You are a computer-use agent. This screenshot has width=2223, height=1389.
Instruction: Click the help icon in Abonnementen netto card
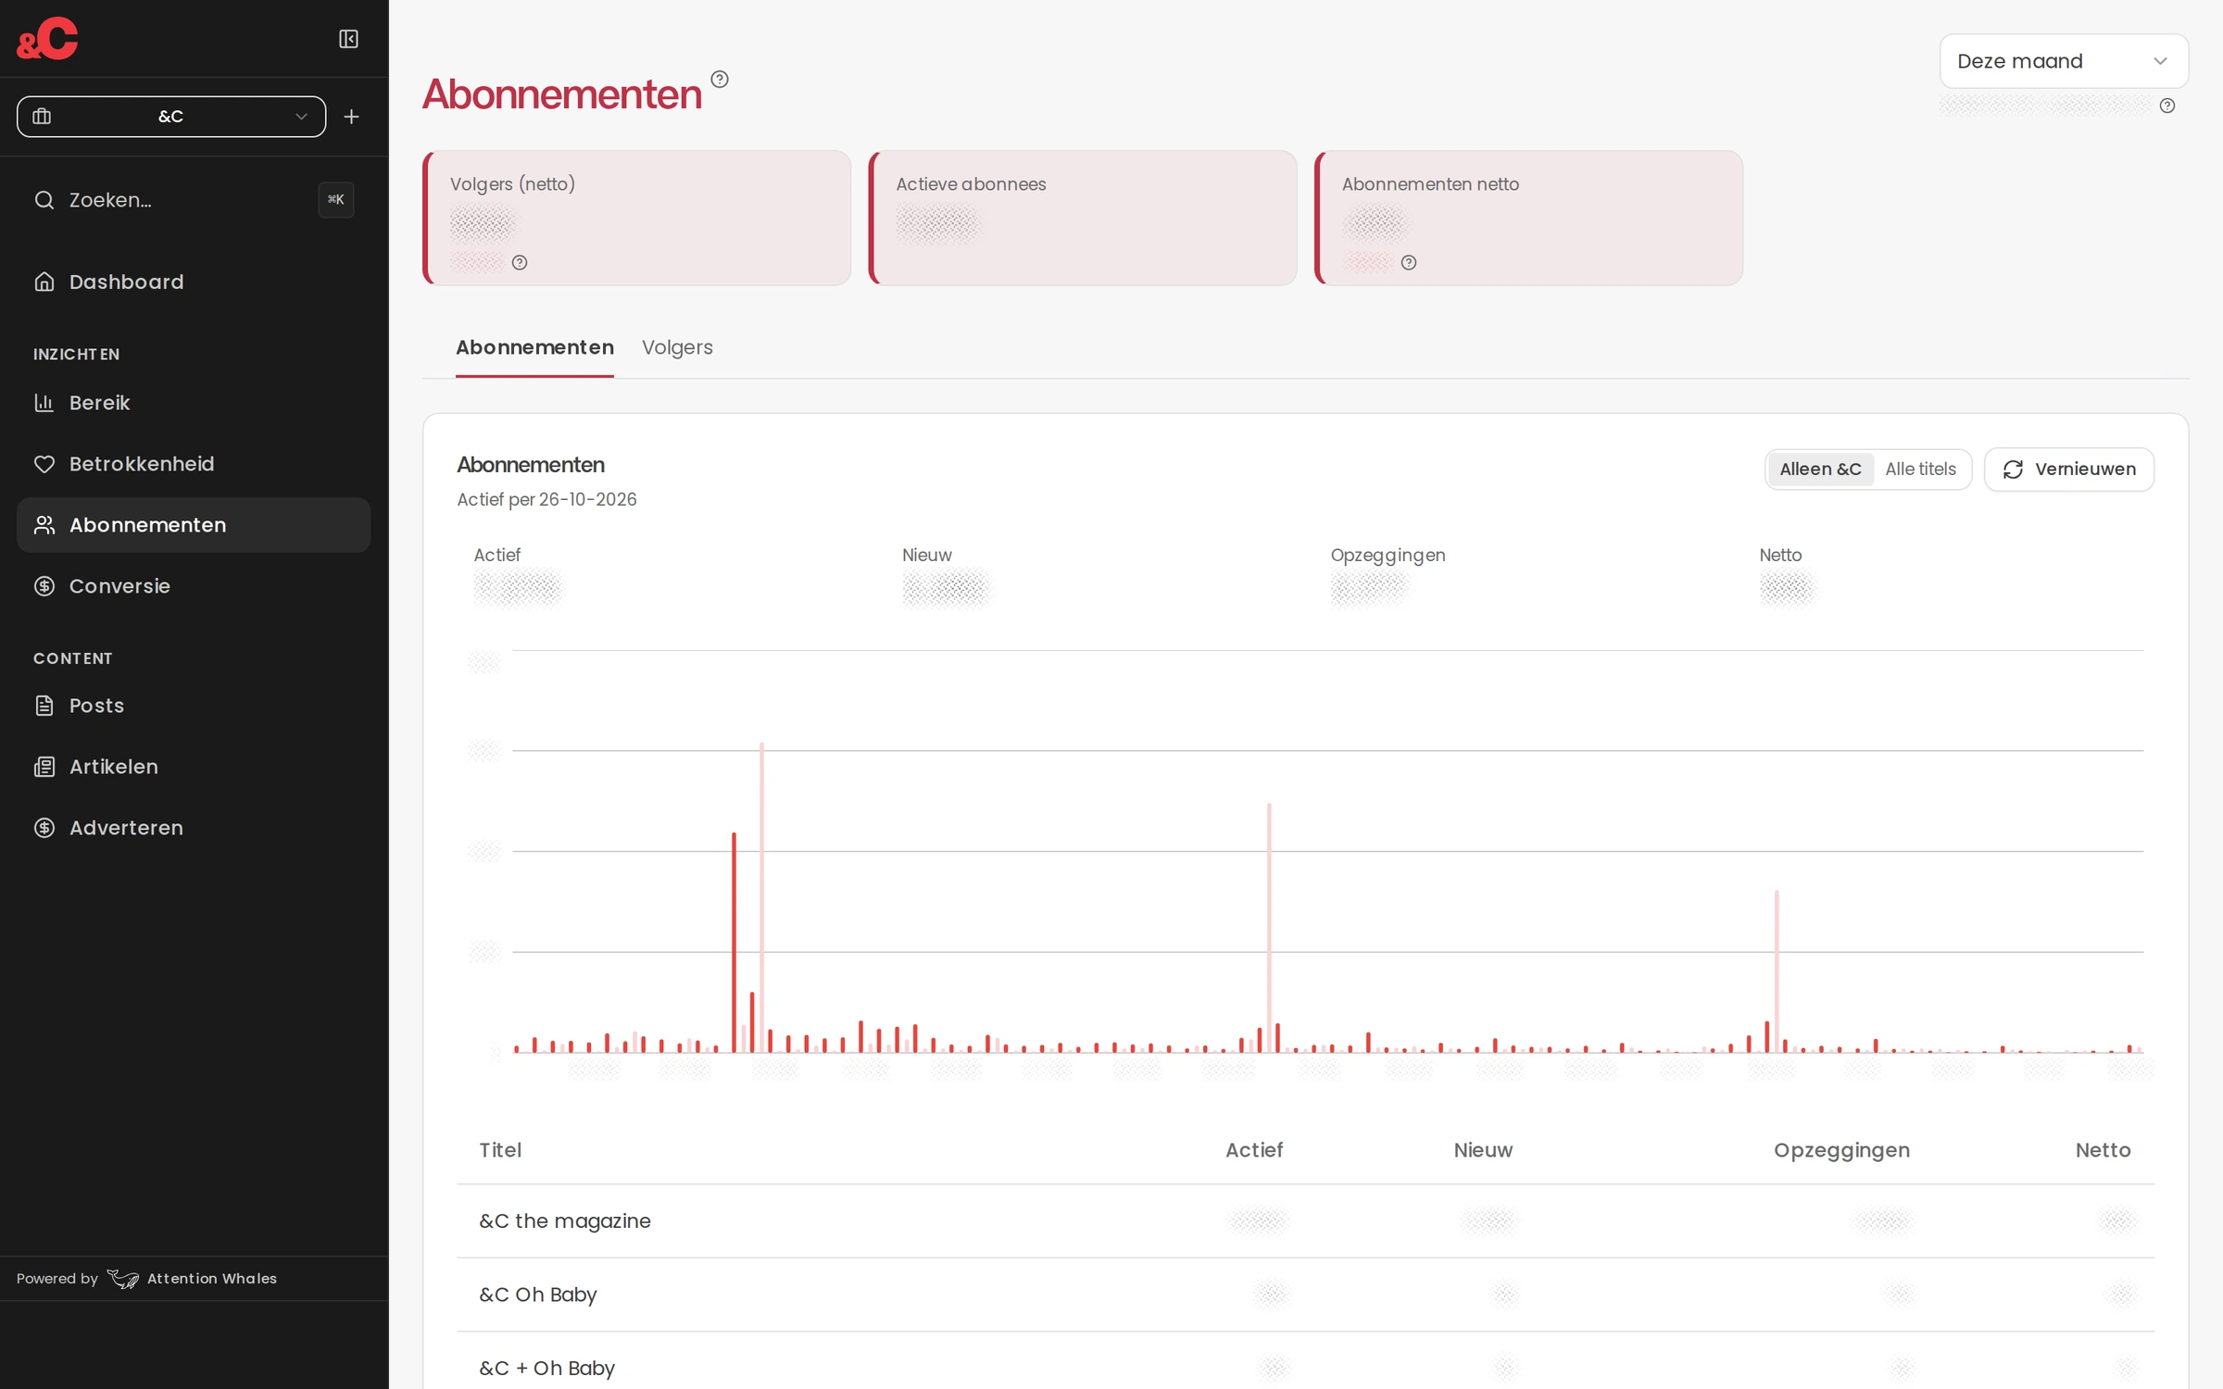pos(1409,263)
